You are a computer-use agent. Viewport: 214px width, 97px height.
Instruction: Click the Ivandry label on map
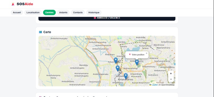[124, 46]
